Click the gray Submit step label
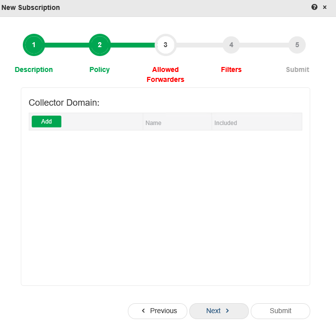This screenshot has height=330, width=336. [297, 69]
